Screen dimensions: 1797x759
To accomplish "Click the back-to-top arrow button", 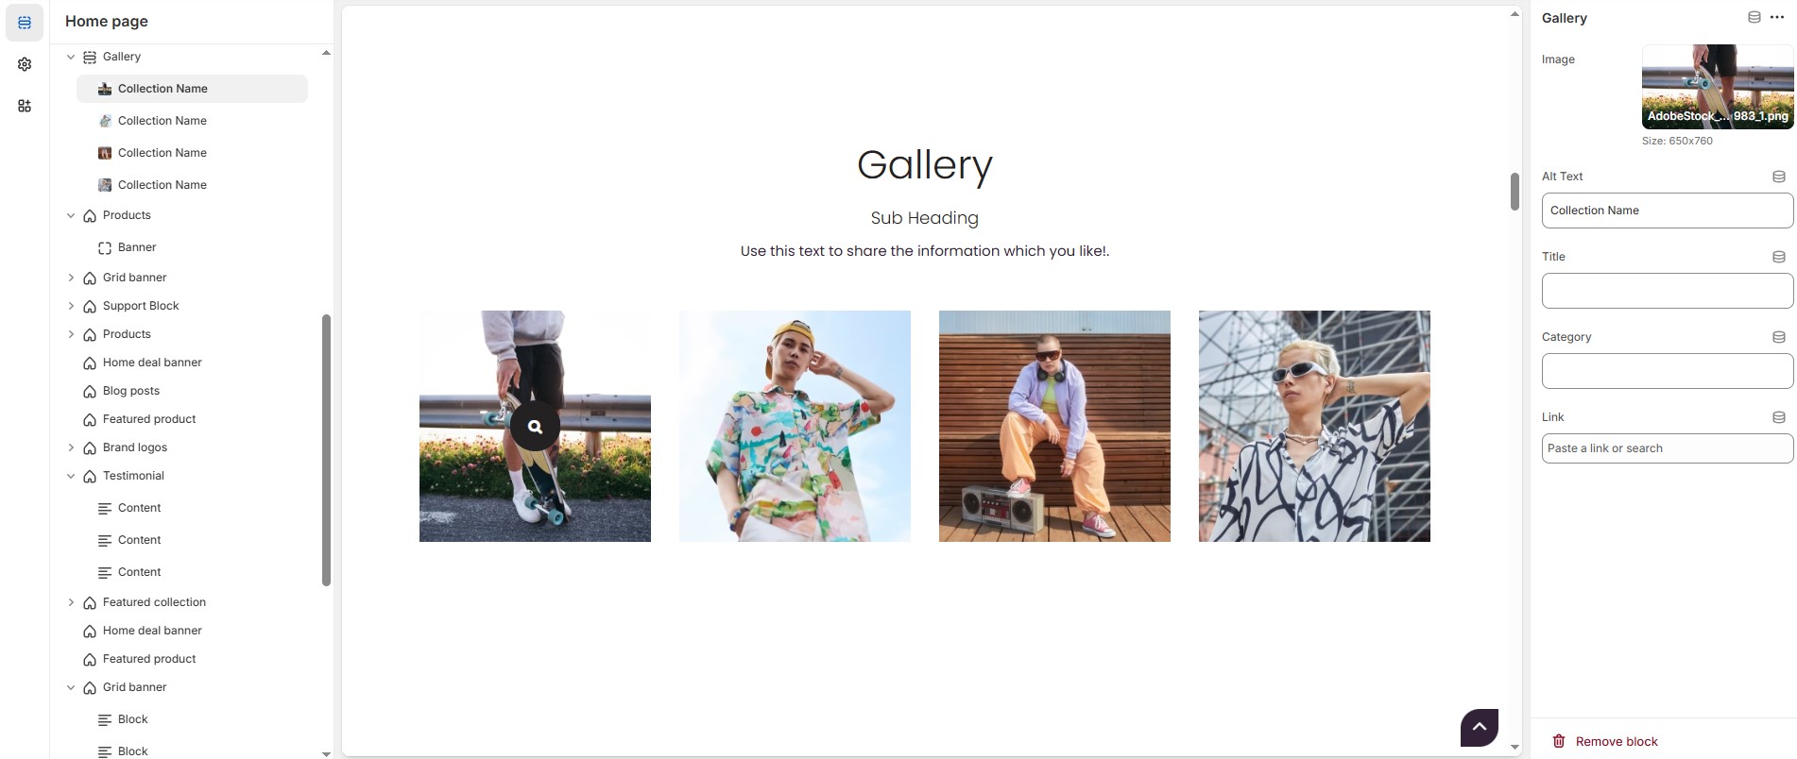I will click(1480, 727).
